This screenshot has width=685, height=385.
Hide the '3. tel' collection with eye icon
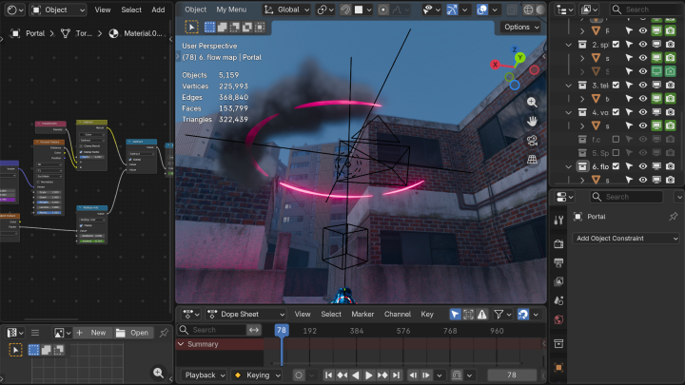tap(642, 86)
